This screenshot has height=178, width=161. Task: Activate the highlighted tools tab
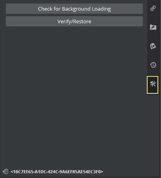pyautogui.click(x=152, y=85)
